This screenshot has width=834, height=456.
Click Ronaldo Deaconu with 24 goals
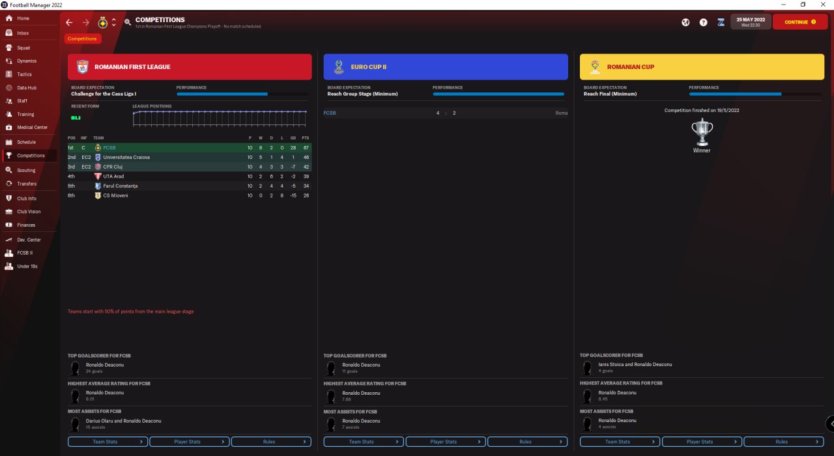tap(104, 365)
